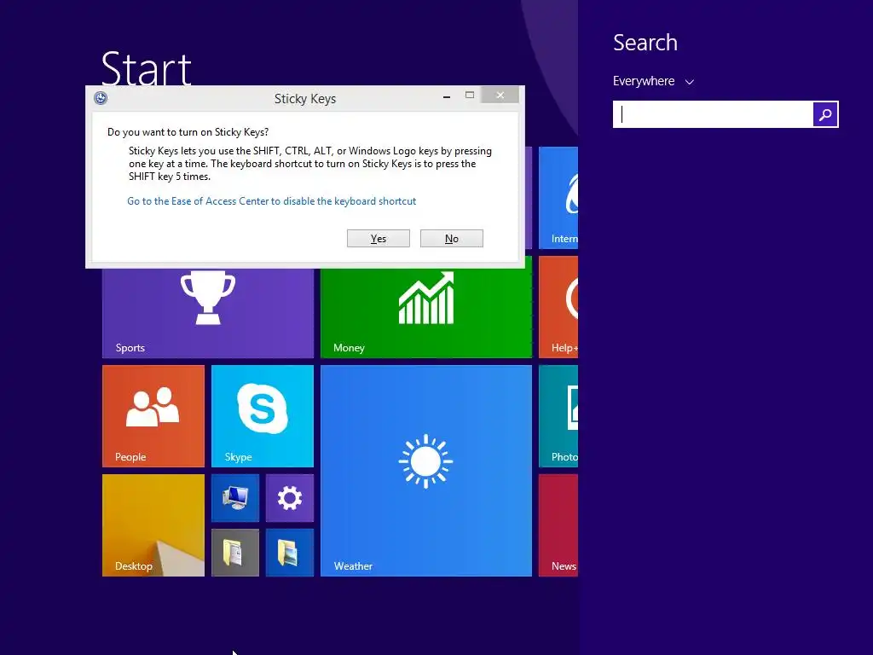Open the Photos tile
873x655 pixels.
558,416
